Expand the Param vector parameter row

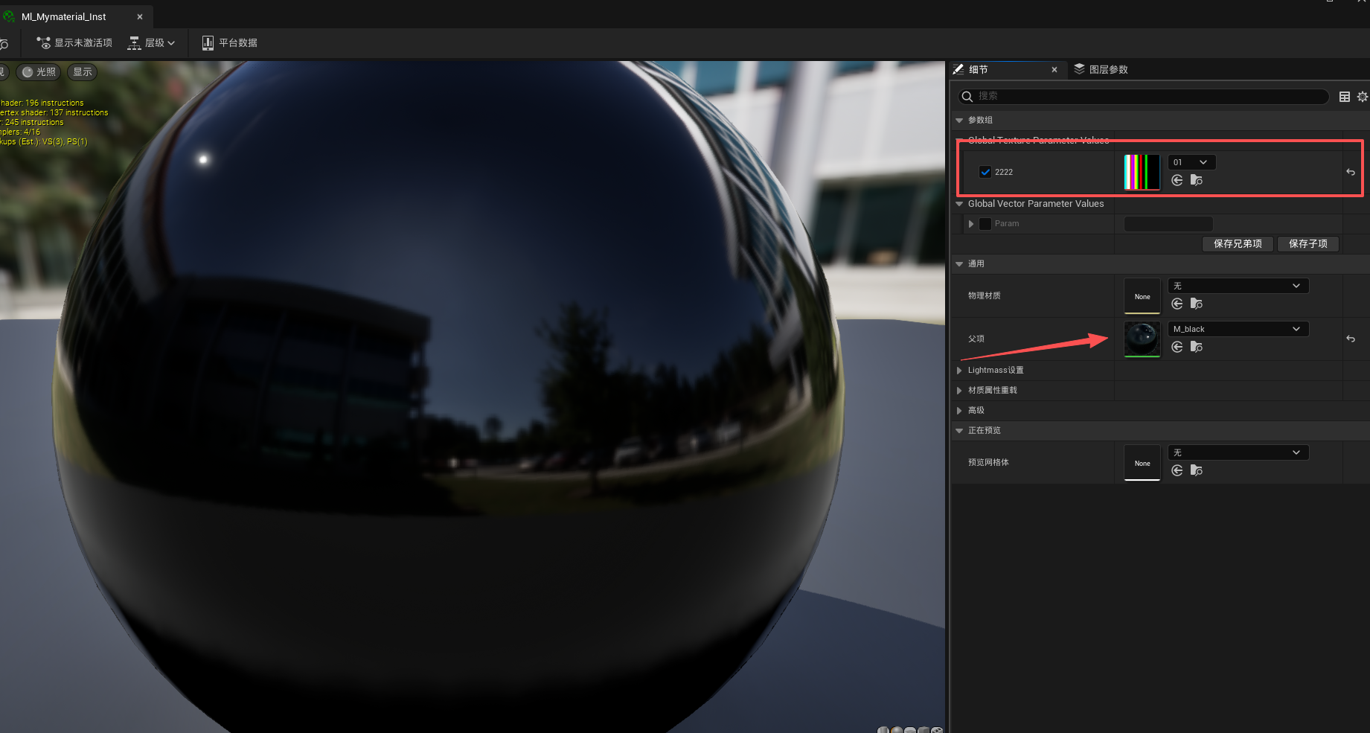(x=971, y=224)
